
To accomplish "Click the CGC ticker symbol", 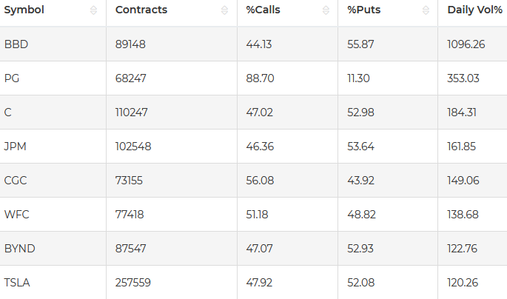I will coord(16,181).
